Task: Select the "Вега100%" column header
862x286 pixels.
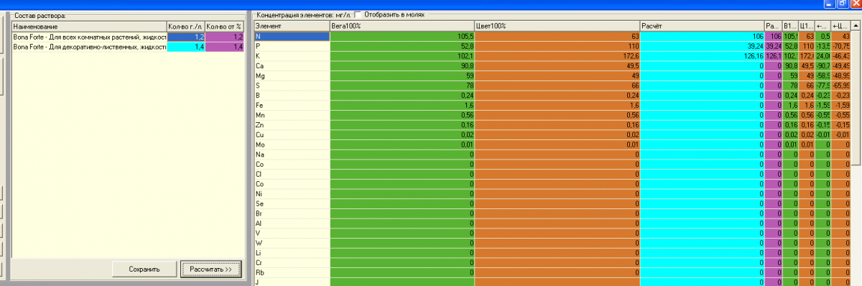Action: tap(402, 26)
